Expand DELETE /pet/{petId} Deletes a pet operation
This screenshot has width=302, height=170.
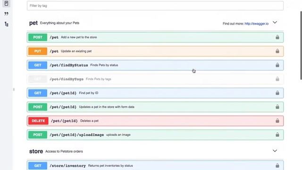pos(155,121)
